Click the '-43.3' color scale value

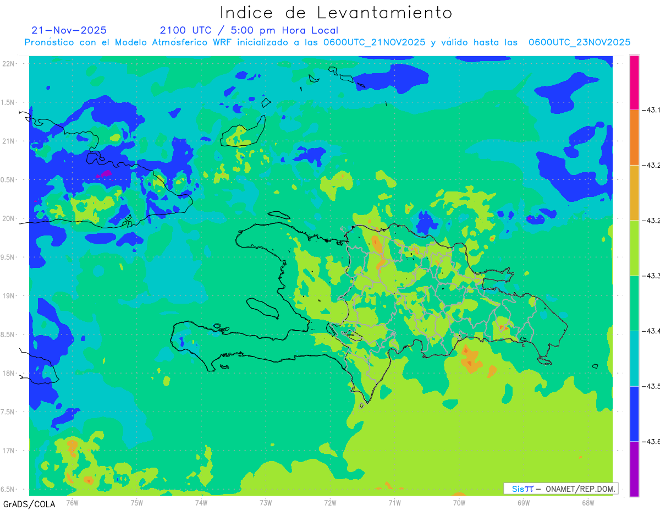click(x=651, y=276)
